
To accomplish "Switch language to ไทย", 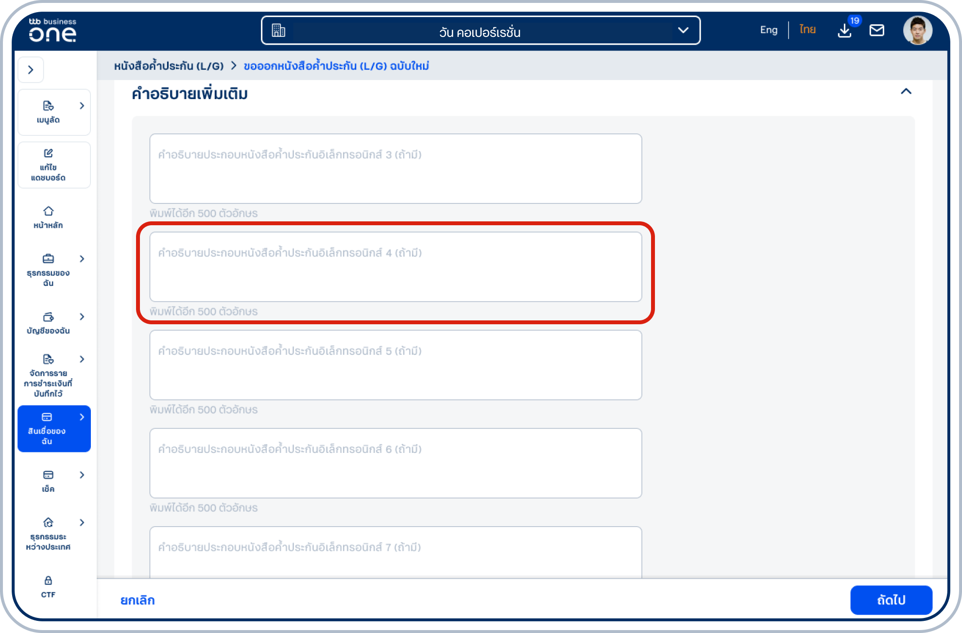I will point(807,30).
